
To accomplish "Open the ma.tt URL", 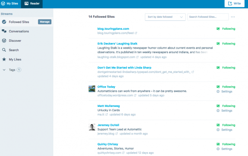I will pos(101,115).
